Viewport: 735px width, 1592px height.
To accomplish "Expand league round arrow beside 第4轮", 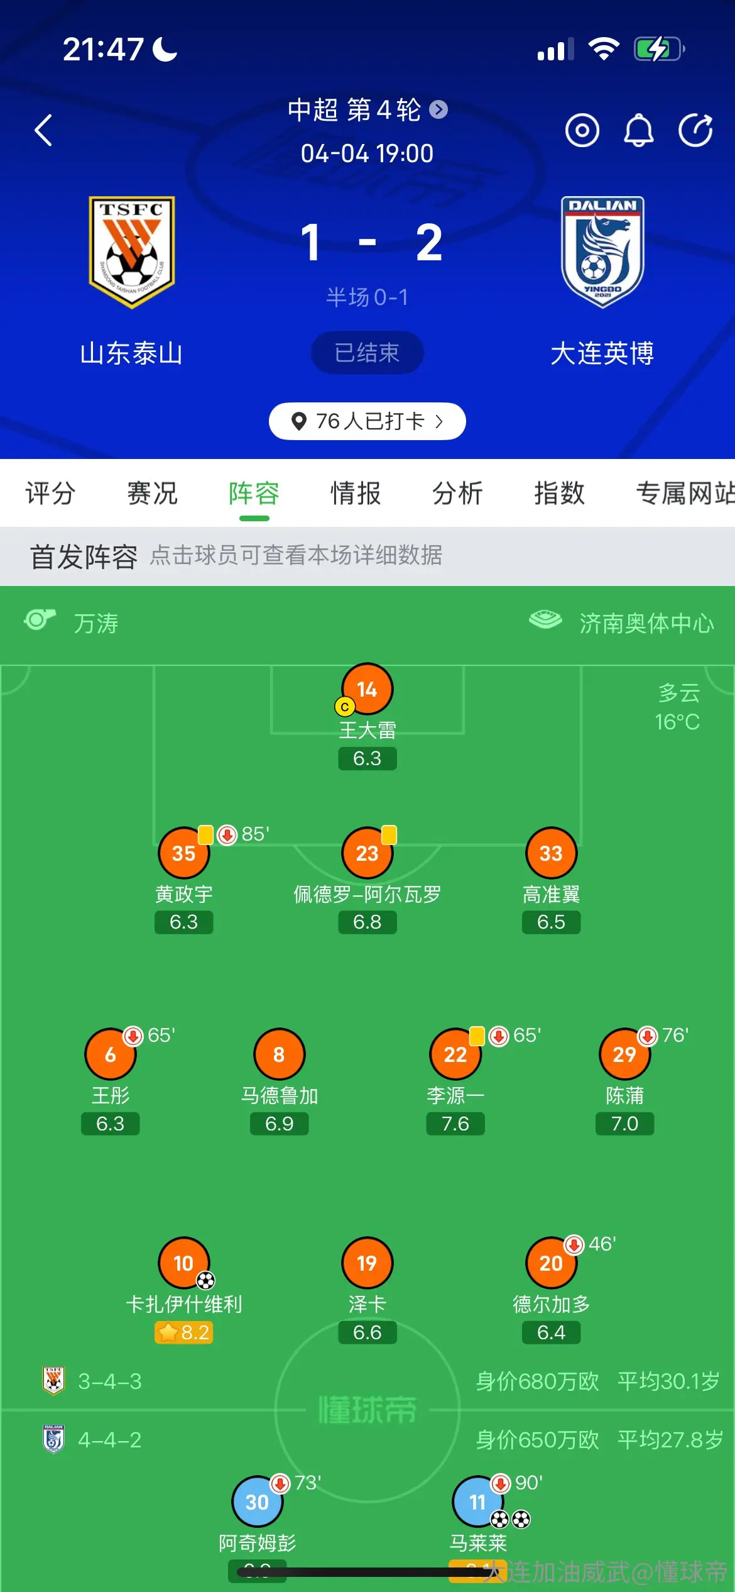I will (438, 110).
